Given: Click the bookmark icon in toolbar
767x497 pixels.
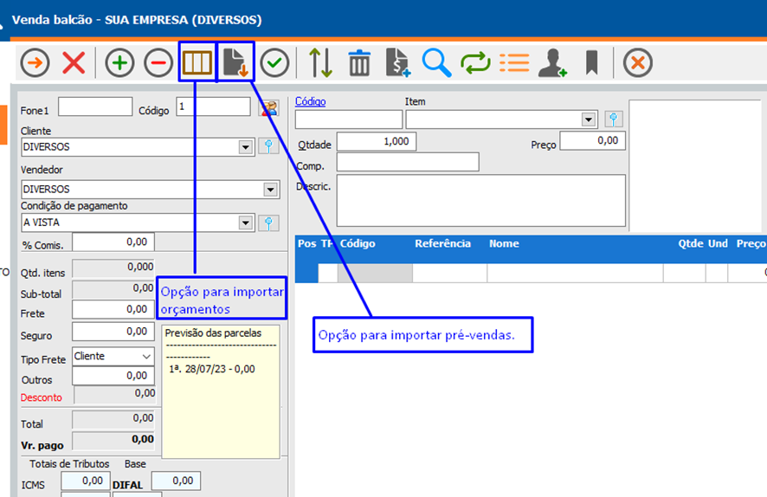Looking at the screenshot, I should [x=591, y=62].
